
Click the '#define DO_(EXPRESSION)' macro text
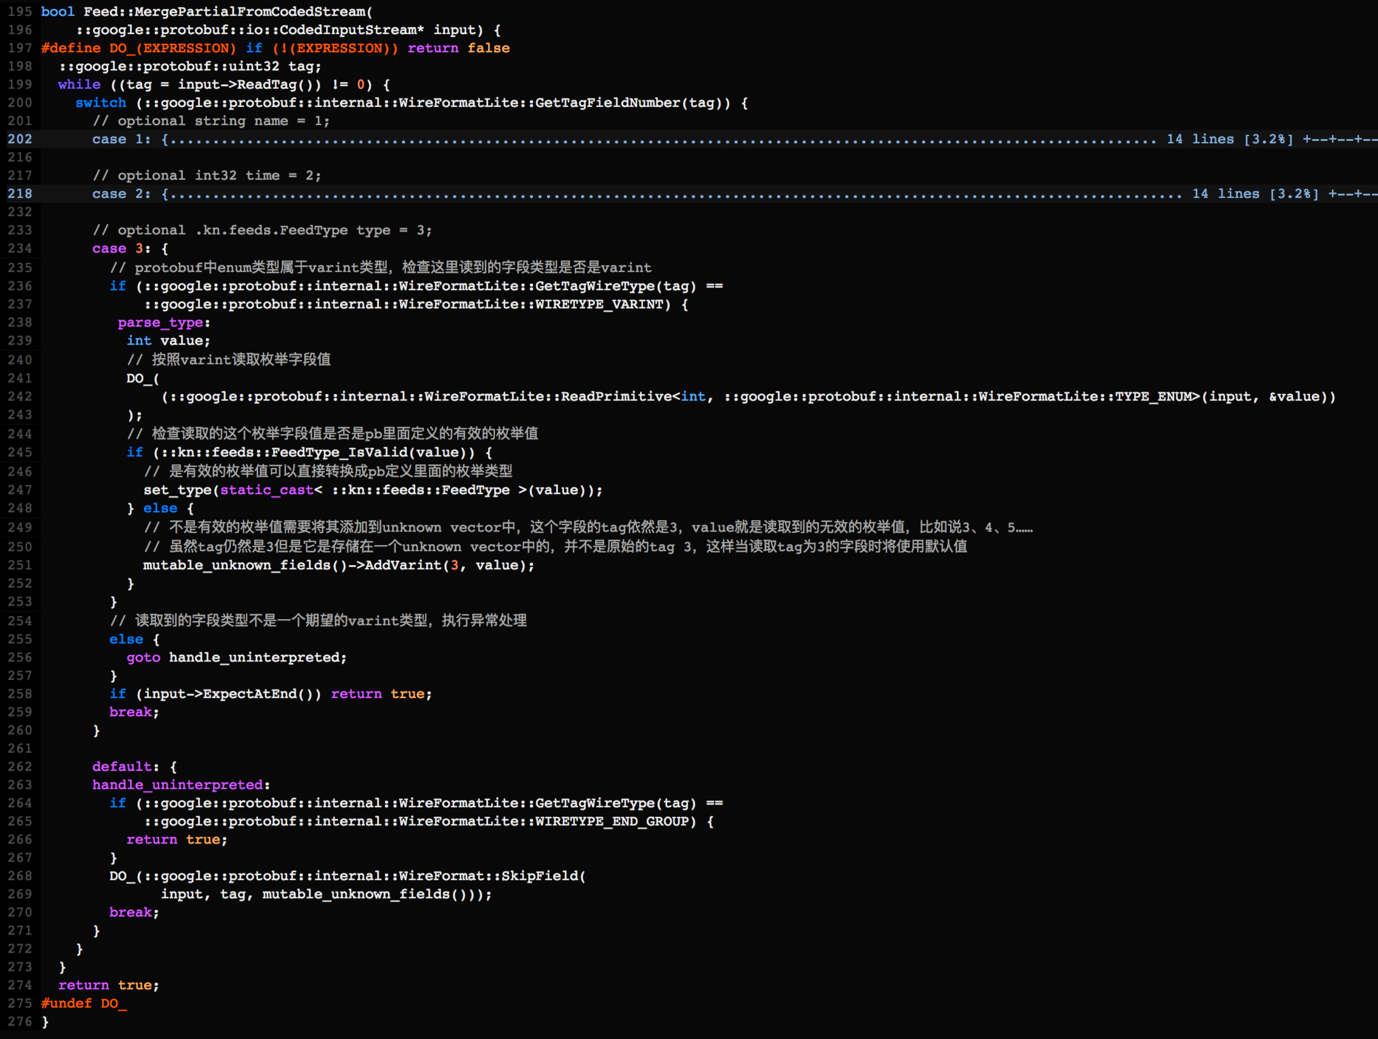tap(138, 49)
